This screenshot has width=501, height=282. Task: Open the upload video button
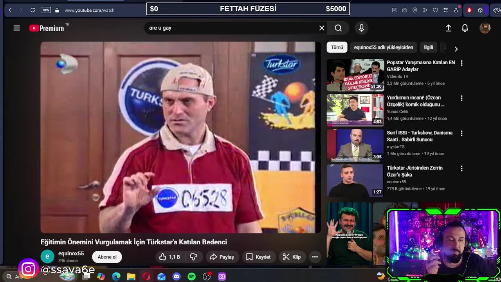tap(449, 28)
